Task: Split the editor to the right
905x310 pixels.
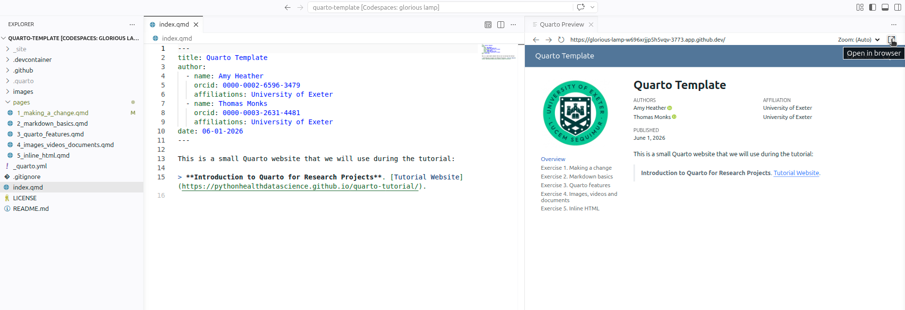Action: click(x=501, y=25)
